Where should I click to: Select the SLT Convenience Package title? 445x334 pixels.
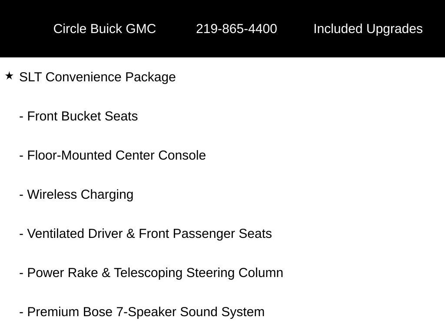click(x=97, y=77)
